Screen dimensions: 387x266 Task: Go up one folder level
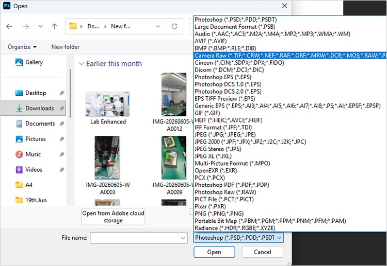(55, 26)
